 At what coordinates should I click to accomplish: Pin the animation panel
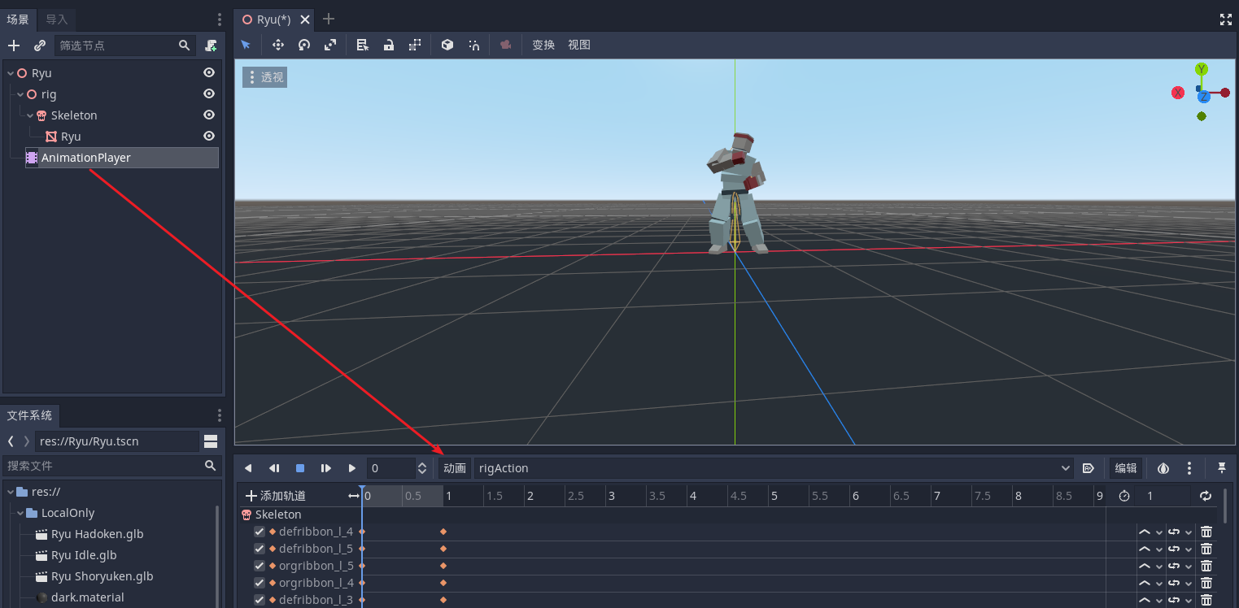coord(1222,468)
